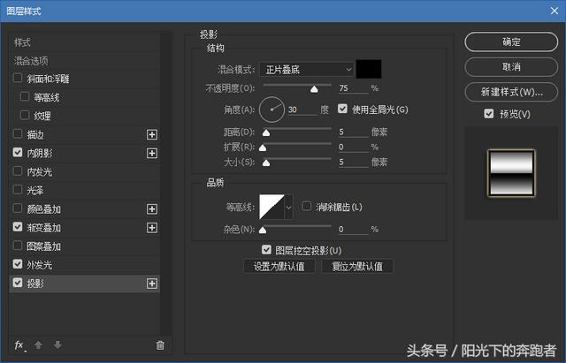Click the 扩展 slider handle
Image resolution: width=566 pixels, height=363 pixels.
263,147
